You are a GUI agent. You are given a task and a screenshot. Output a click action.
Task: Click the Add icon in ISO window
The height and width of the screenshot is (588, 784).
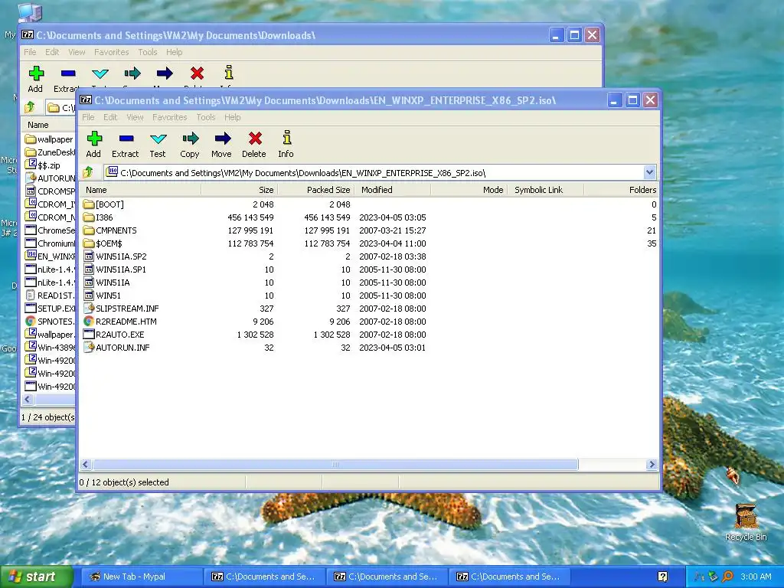click(94, 139)
